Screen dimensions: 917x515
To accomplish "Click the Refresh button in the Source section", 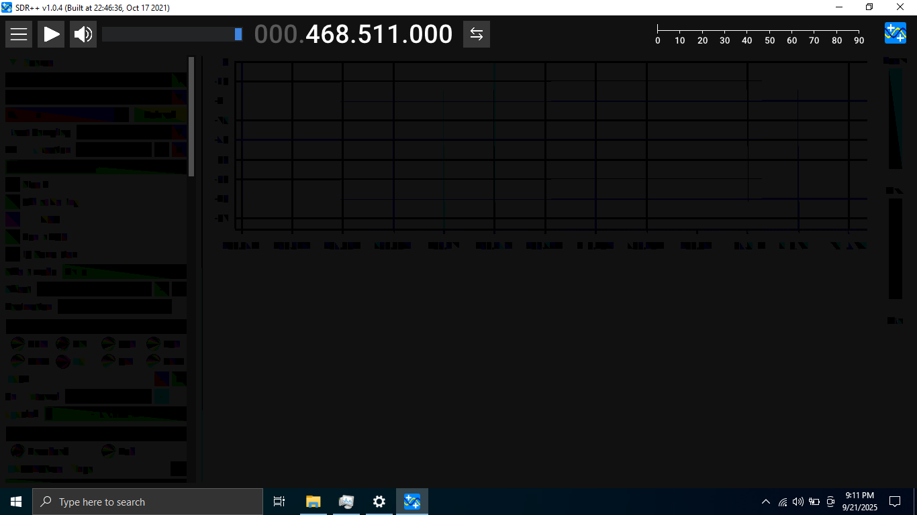I will [x=160, y=115].
